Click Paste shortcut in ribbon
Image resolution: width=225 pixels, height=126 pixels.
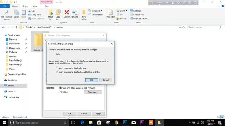pos(36,19)
